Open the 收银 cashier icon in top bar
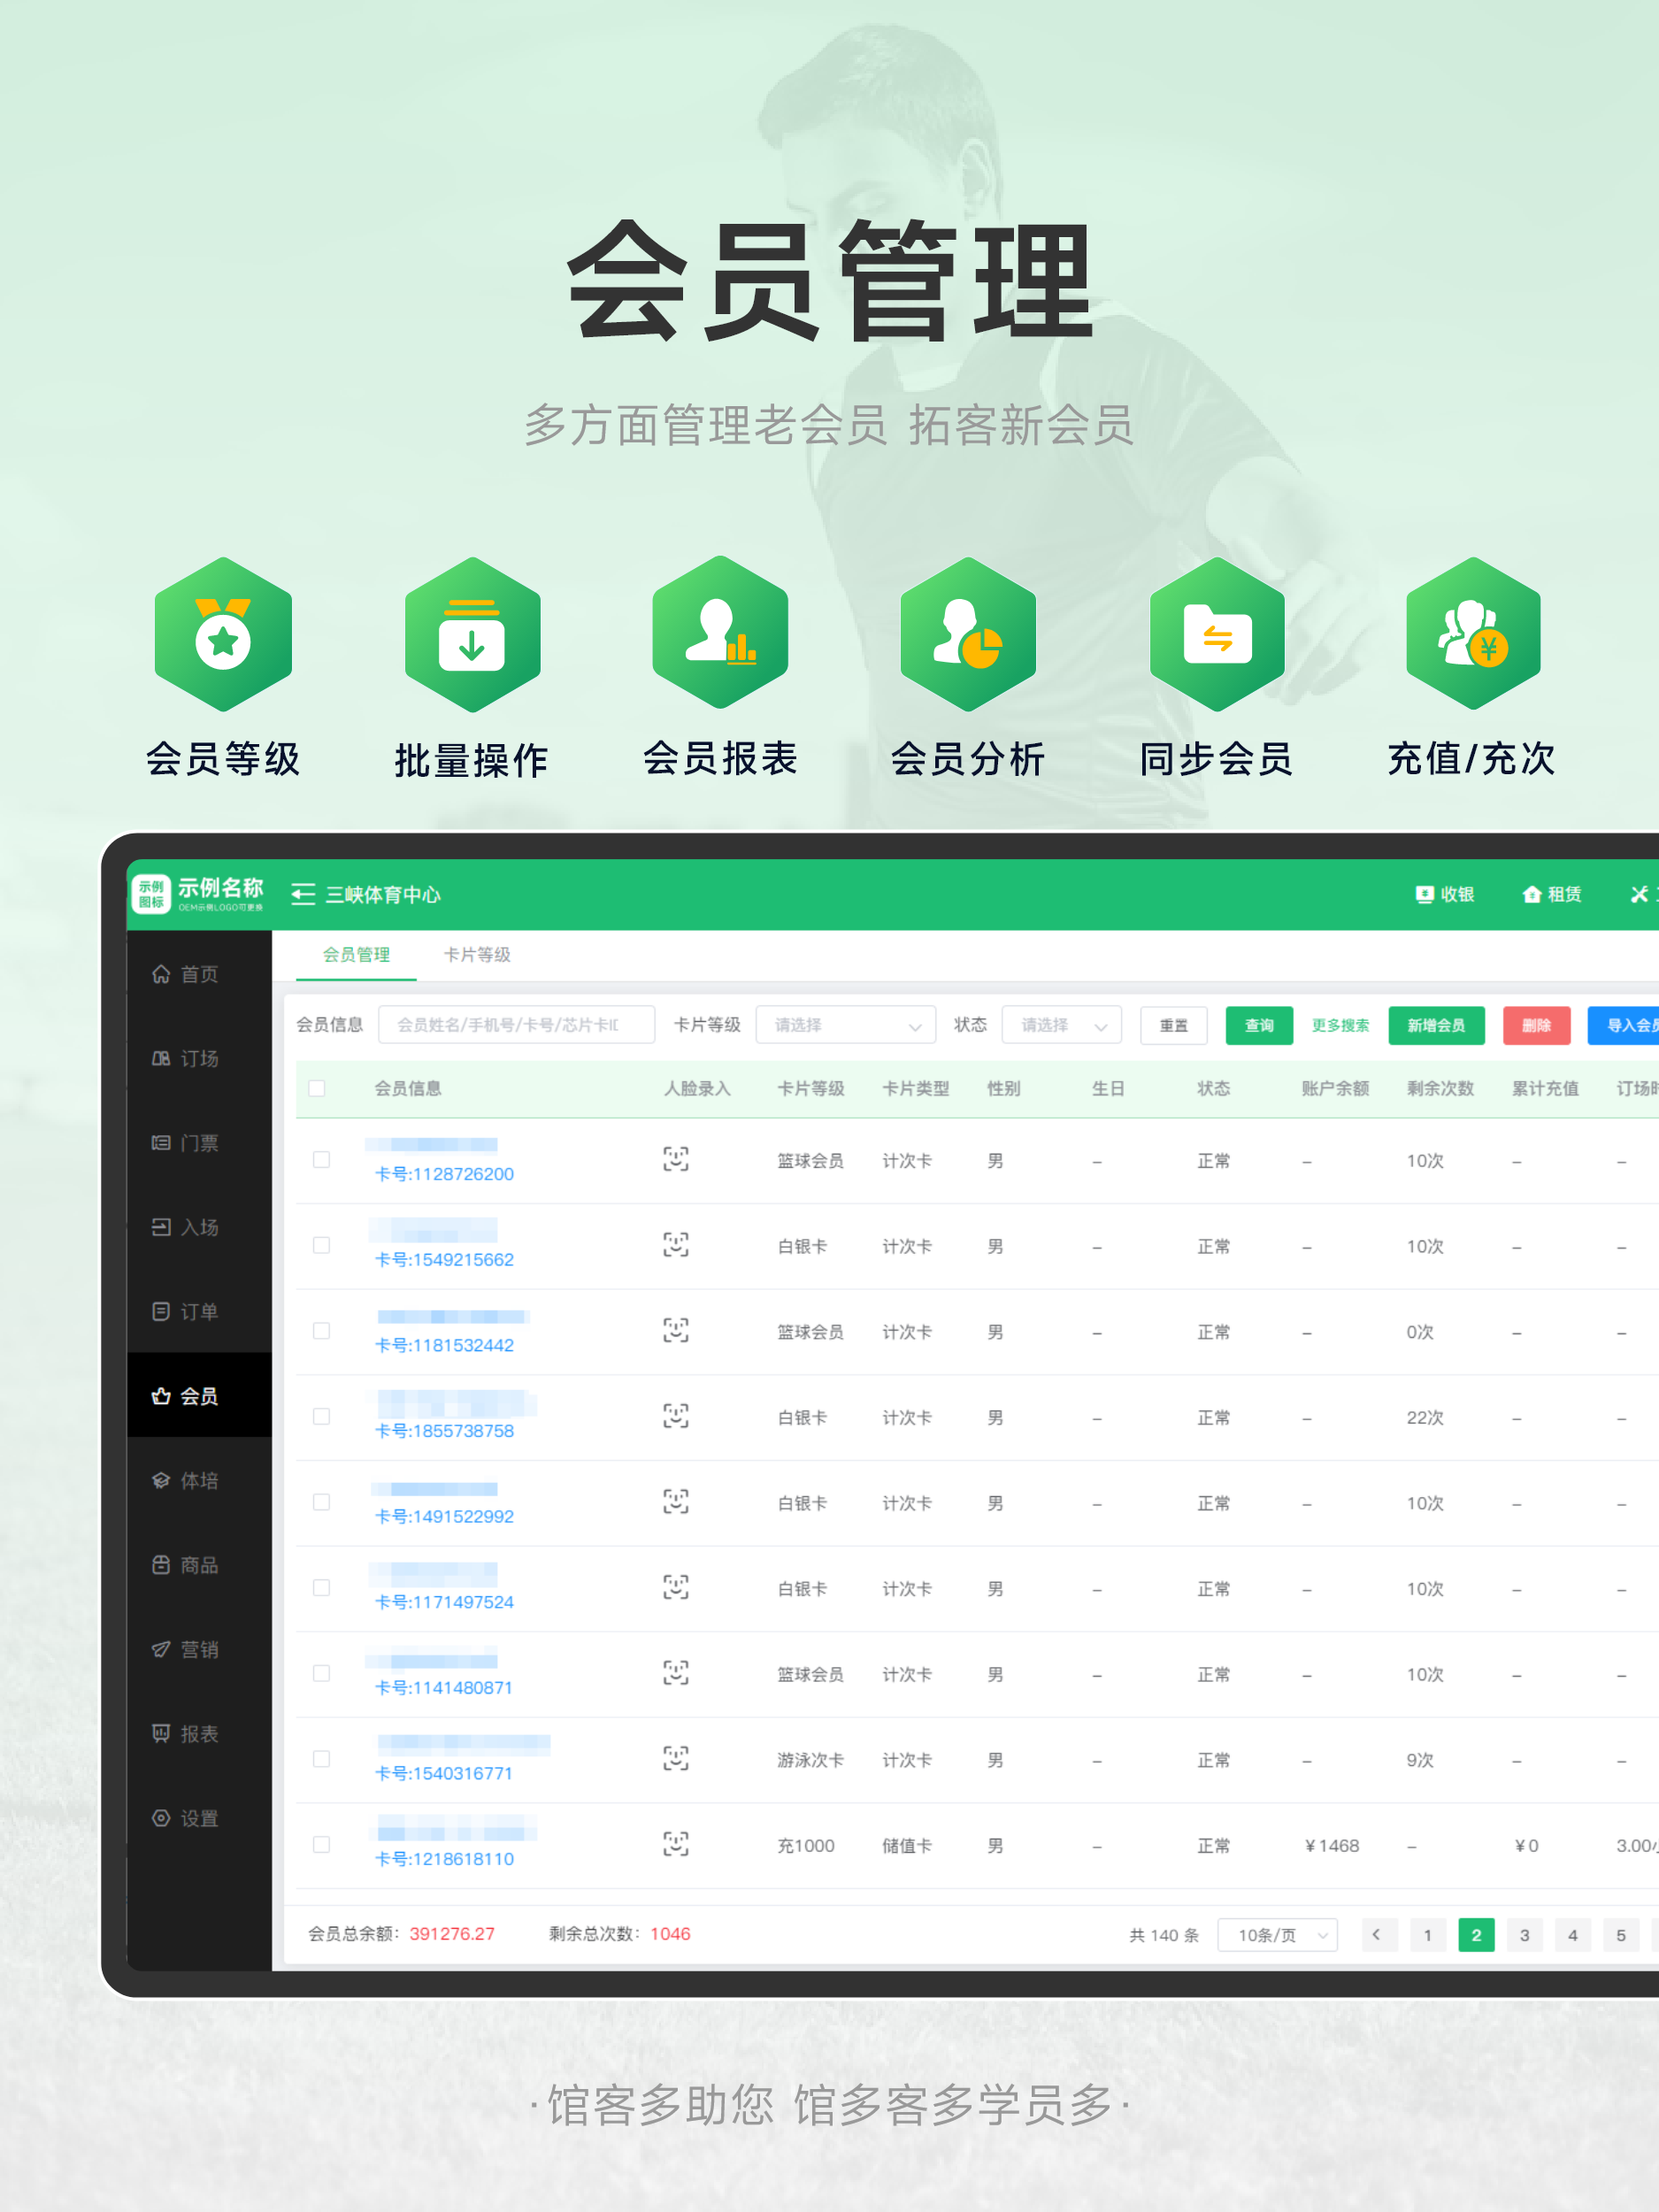 [x=1446, y=895]
